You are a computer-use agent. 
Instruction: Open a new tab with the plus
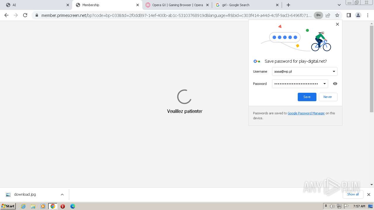click(x=288, y=5)
